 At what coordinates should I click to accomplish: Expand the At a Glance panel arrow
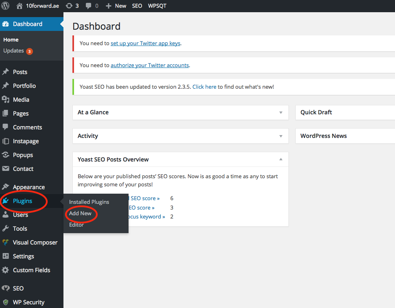(281, 112)
